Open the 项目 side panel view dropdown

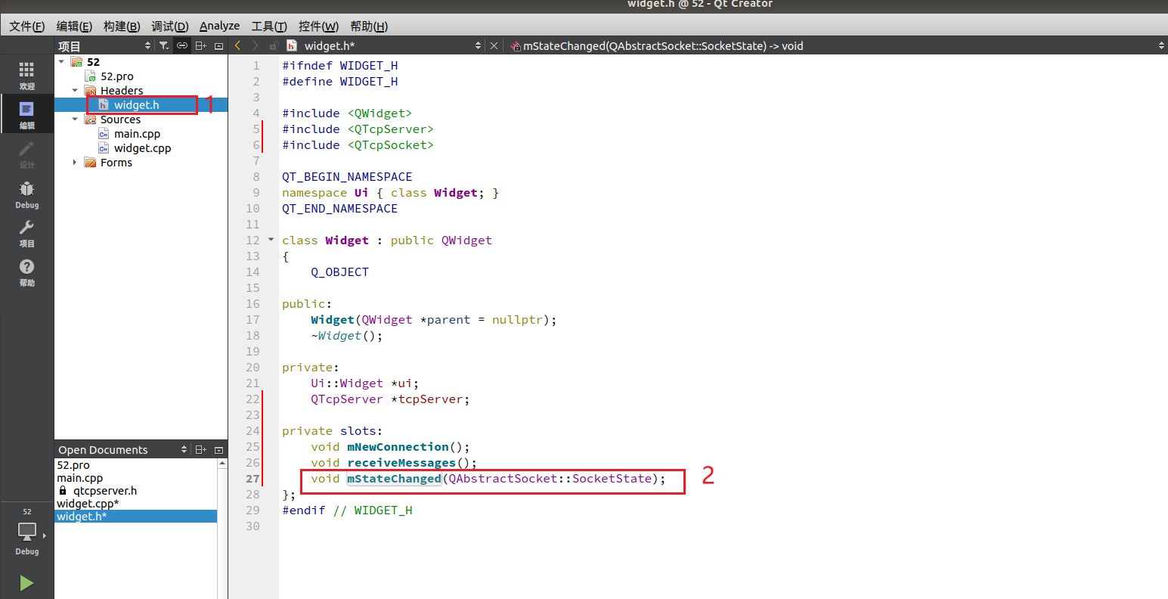tap(147, 46)
